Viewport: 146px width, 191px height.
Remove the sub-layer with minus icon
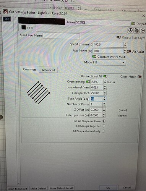click(143, 31)
